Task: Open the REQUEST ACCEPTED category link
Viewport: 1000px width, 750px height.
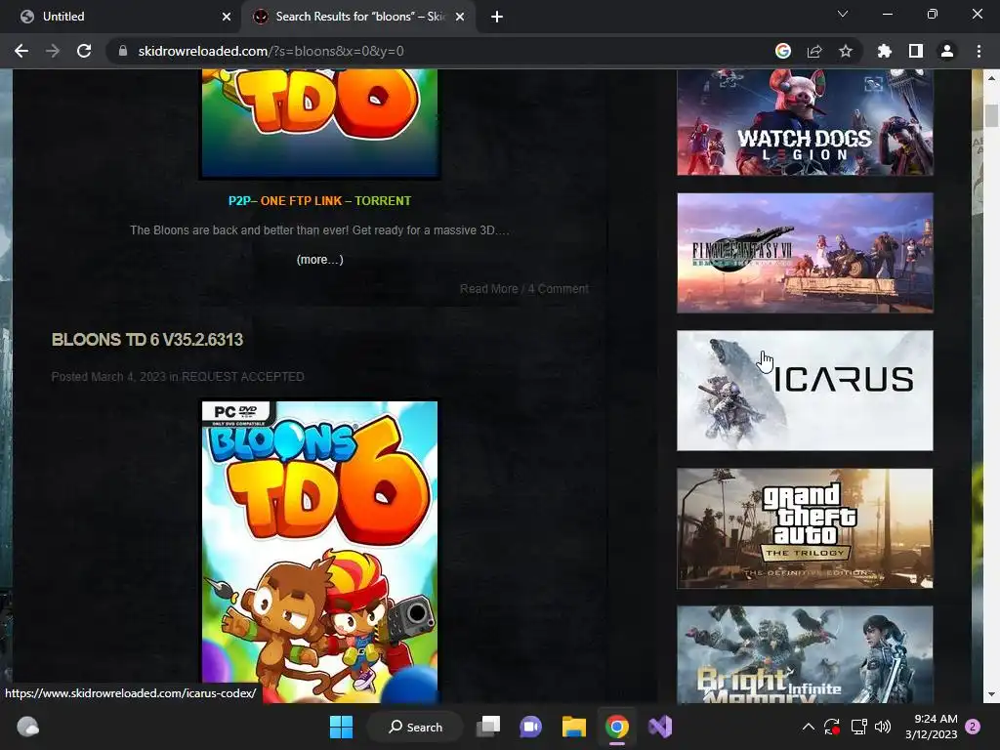Action: point(242,377)
